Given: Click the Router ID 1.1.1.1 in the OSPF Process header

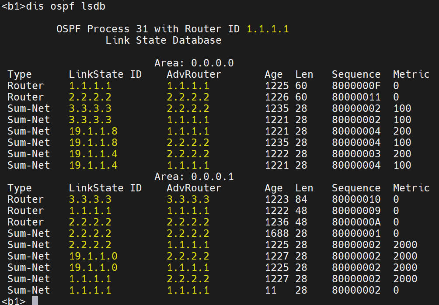Looking at the screenshot, I should [268, 29].
